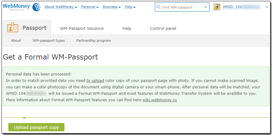Click the WMID user avatar icon
The width and height of the screenshot is (272, 135).
coord(217,7)
